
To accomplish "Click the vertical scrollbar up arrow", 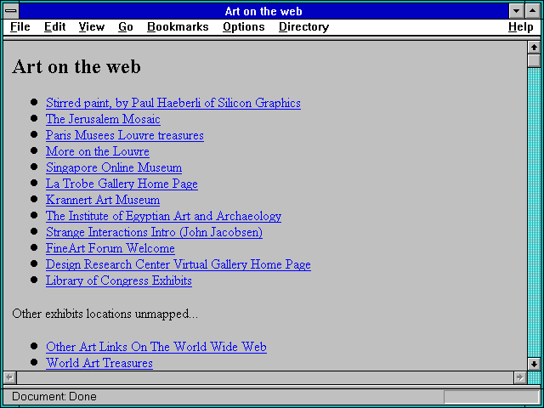I will pos(534,48).
